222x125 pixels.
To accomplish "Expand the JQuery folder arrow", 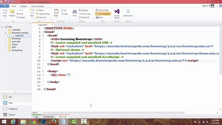I will pos(6,44).
